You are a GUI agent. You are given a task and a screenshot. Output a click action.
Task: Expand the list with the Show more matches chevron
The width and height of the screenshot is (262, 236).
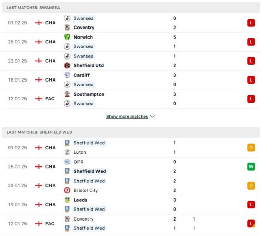pos(153,116)
